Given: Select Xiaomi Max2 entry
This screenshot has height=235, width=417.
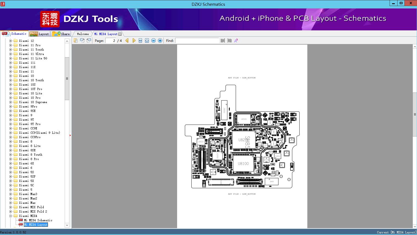Looking at the screenshot, I should pyautogui.click(x=28, y=198).
